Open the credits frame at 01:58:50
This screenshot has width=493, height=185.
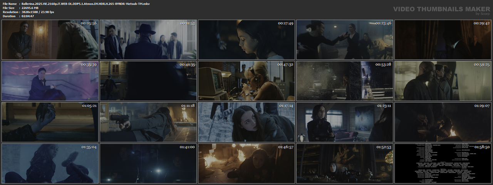click(443, 163)
